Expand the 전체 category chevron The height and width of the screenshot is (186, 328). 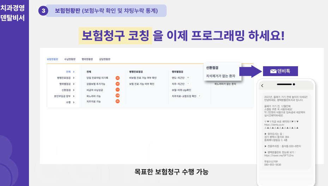73,72
